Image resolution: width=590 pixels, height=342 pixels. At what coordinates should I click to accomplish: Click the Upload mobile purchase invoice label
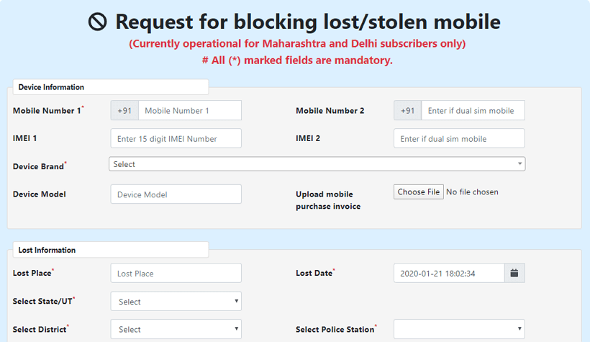coord(327,200)
